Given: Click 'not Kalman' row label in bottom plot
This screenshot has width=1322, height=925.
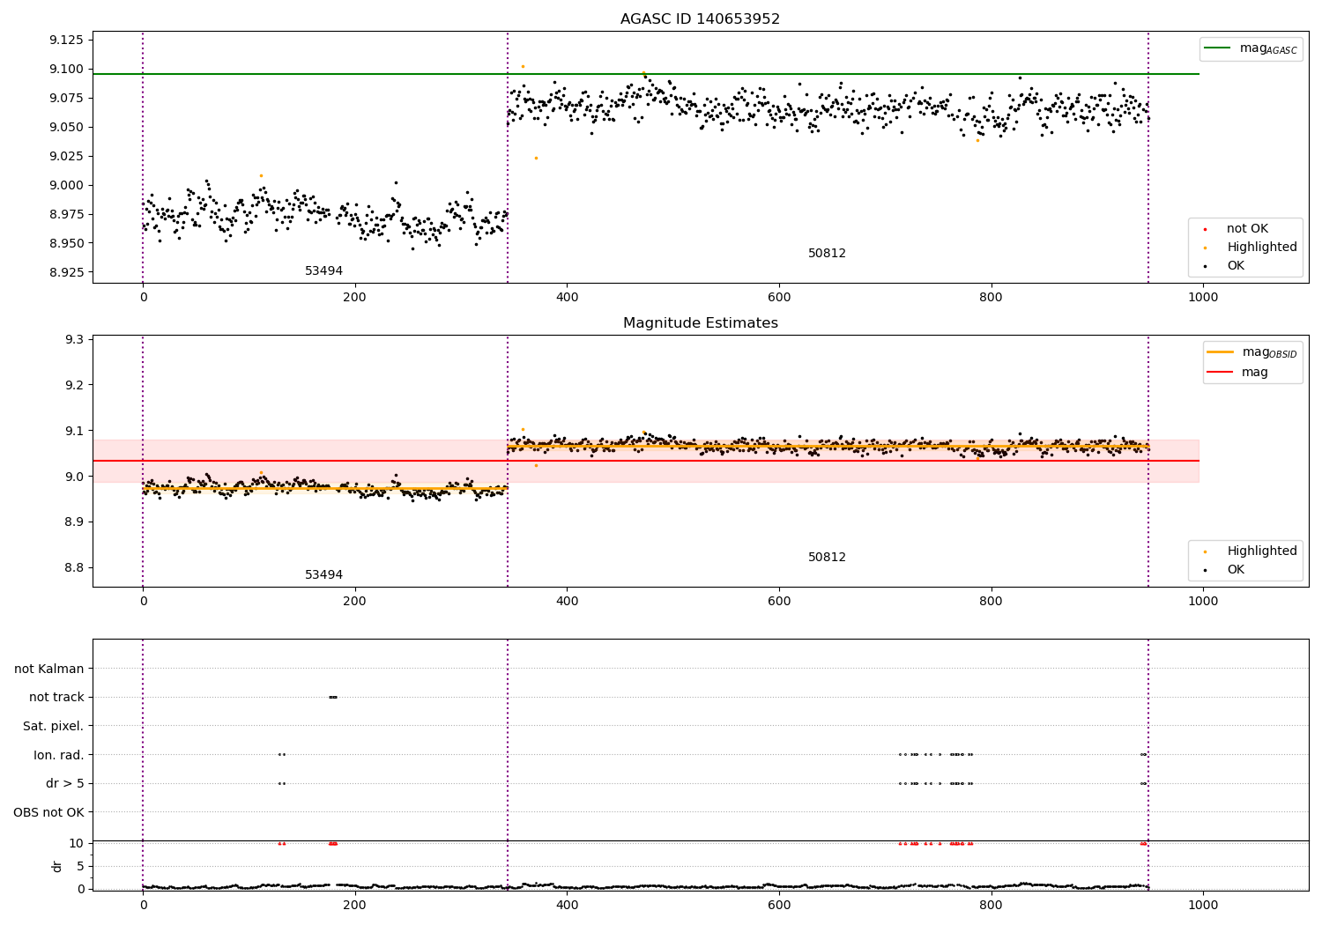Looking at the screenshot, I should [49, 669].
